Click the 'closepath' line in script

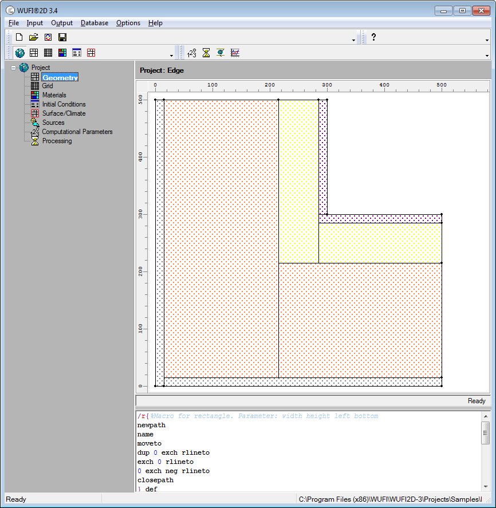[x=155, y=480]
